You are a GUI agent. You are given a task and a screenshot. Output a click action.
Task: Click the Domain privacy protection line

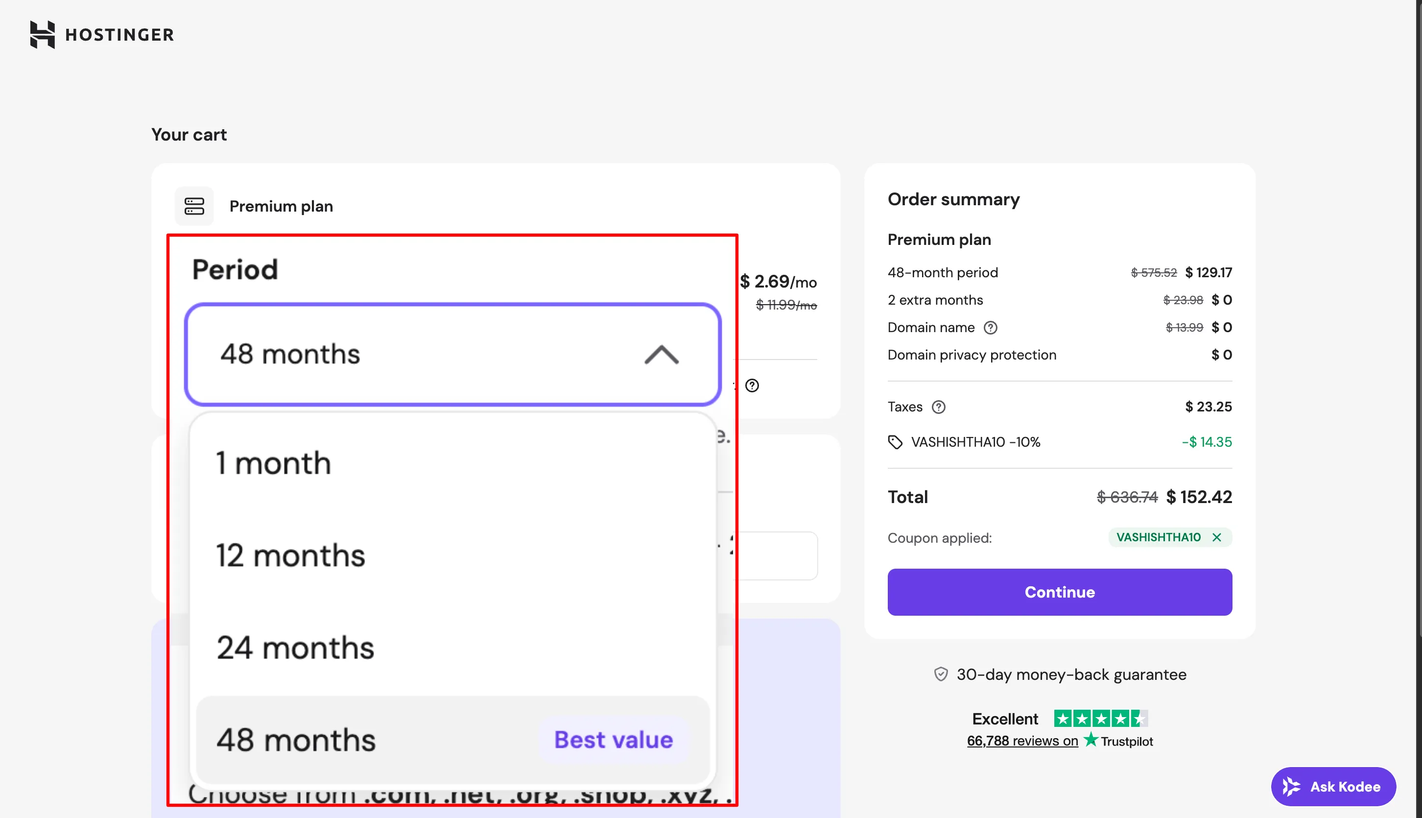(1060, 355)
